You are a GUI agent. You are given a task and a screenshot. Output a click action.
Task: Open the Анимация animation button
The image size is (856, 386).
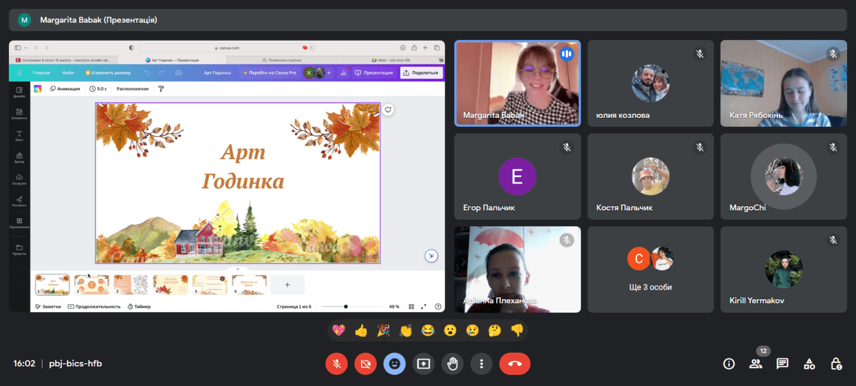[65, 88]
